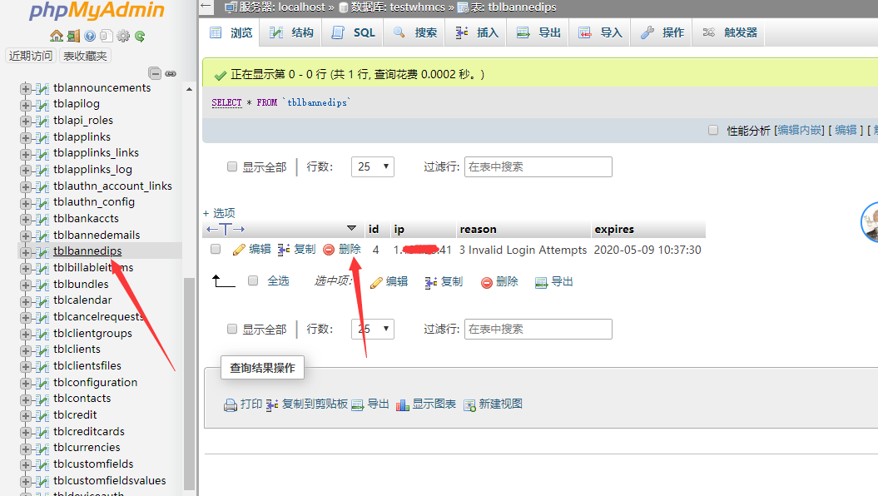878x496 pixels.
Task: Toggle the lower 显示全部 checkbox
Action: 232,329
